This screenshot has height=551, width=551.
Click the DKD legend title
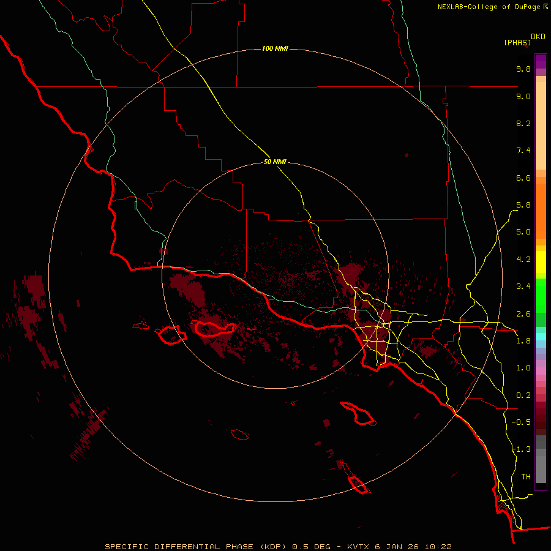coord(538,37)
